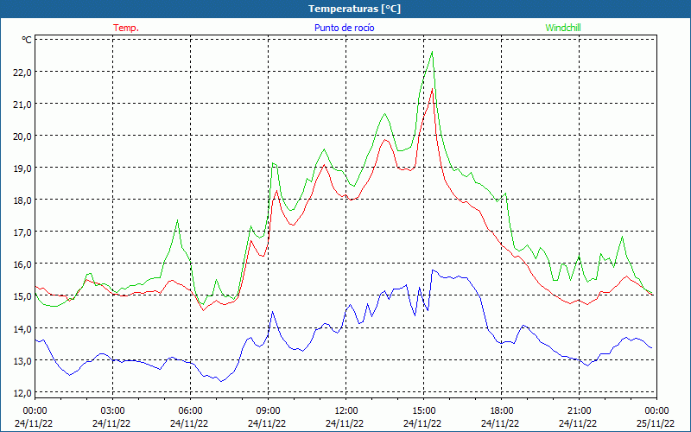
Task: Click the 16,0 y-axis value
Action: point(23,264)
